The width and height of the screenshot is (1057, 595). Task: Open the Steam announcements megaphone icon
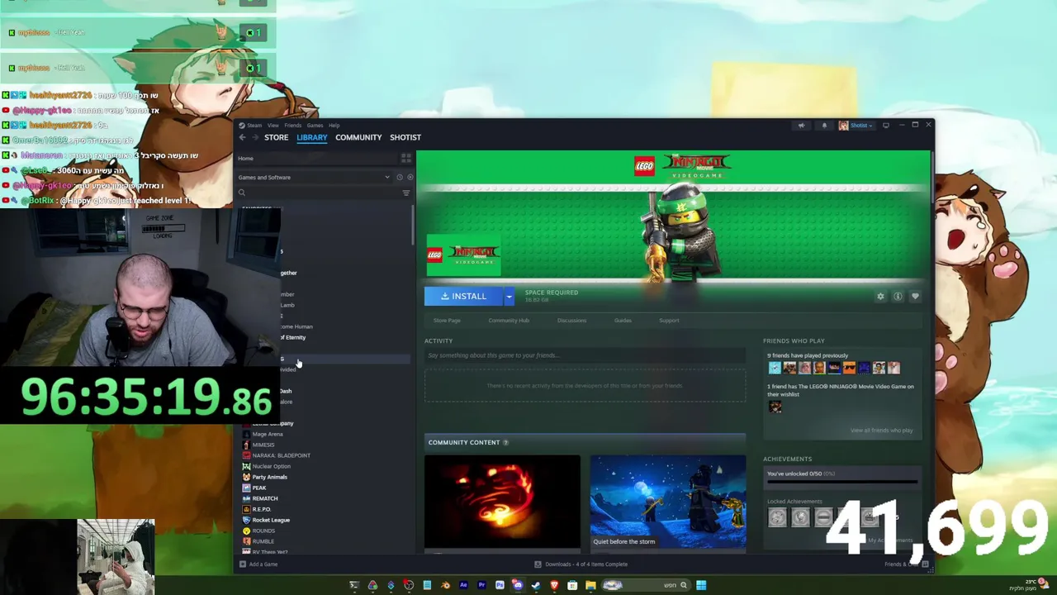point(801,126)
